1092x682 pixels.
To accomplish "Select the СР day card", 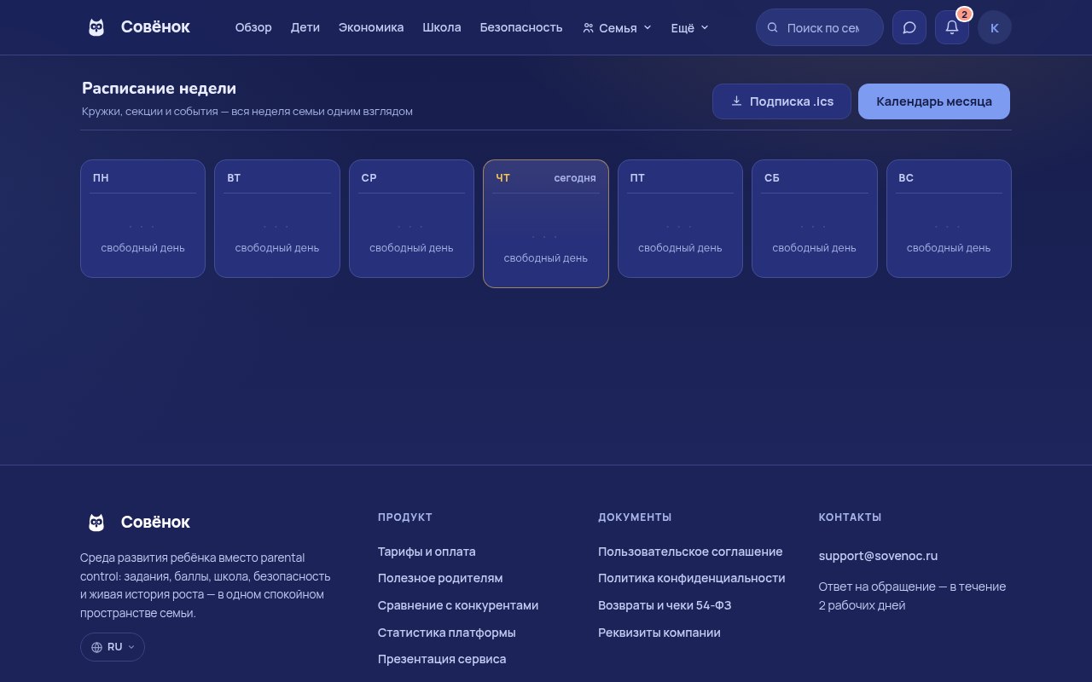I will tap(411, 218).
